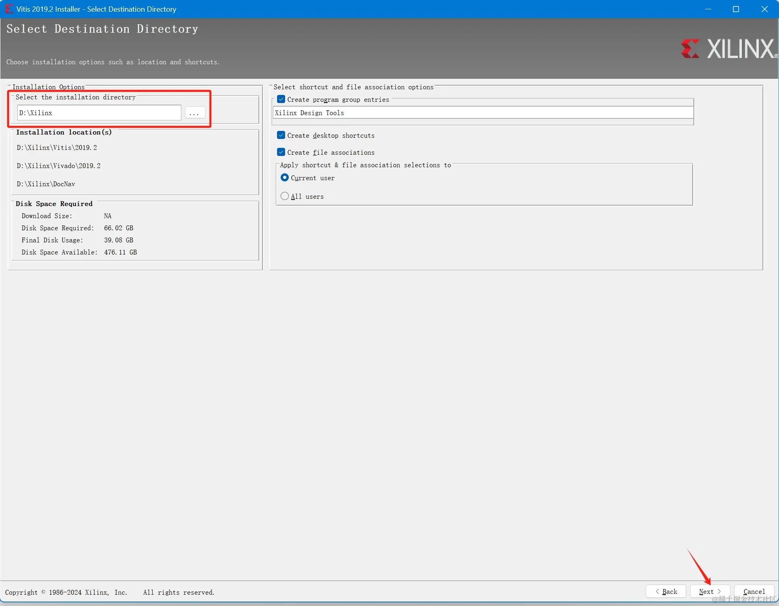The height and width of the screenshot is (606, 779).
Task: Click the Xilinx logo in header
Action: coord(729,49)
